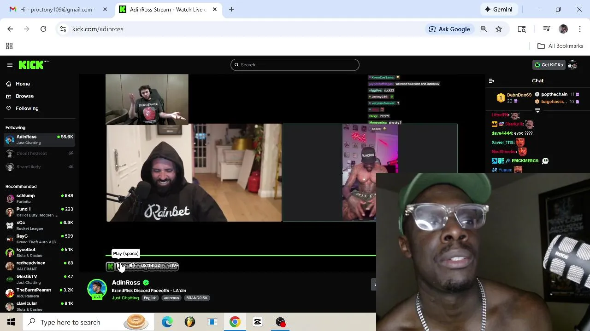590x331 pixels.
Task: Open Gemini in Chrome
Action: [498, 9]
